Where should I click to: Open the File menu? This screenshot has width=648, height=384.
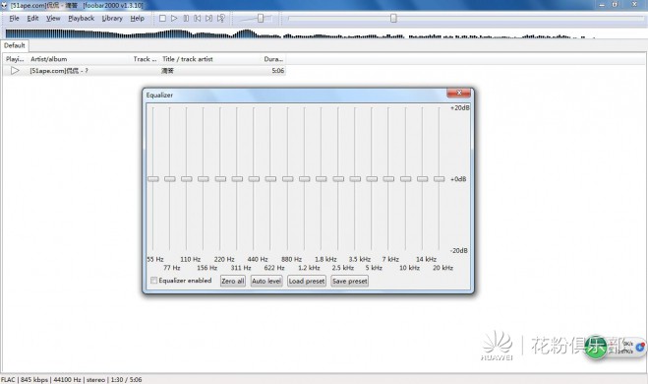pyautogui.click(x=14, y=18)
